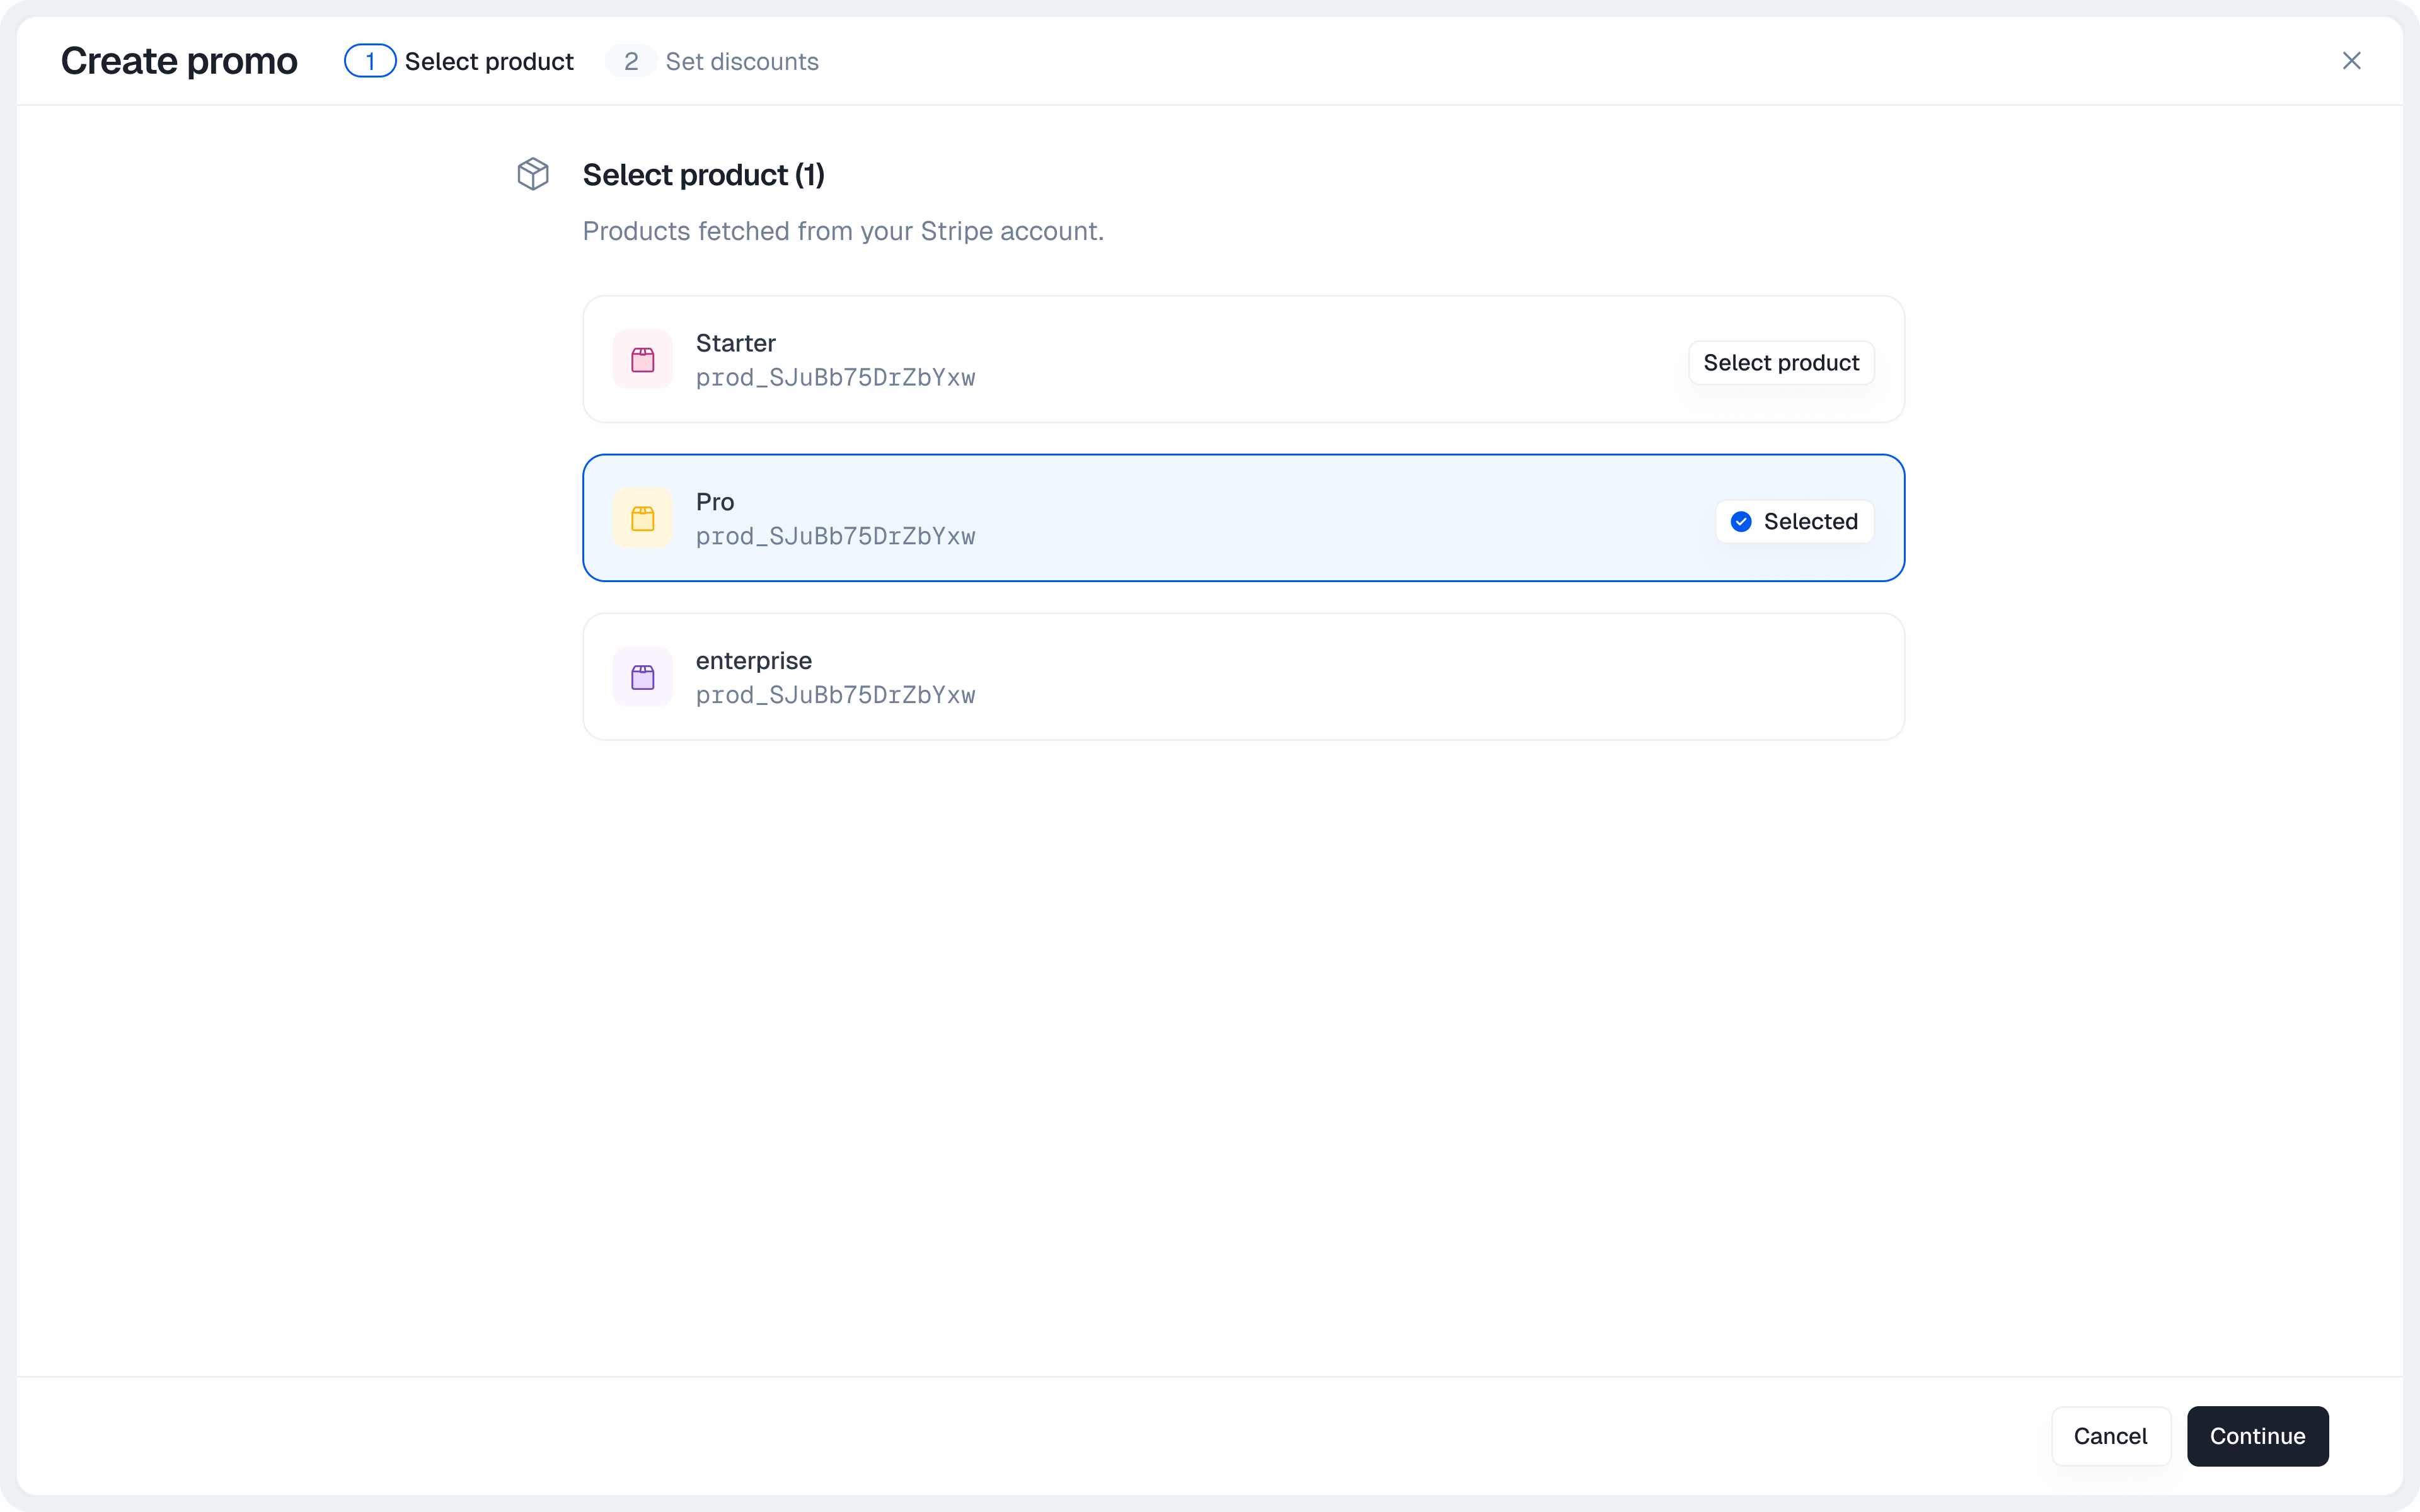Image resolution: width=2420 pixels, height=1512 pixels.
Task: Click the enterprise product ID prod_SJuBb75DrZbYxw
Action: click(836, 695)
